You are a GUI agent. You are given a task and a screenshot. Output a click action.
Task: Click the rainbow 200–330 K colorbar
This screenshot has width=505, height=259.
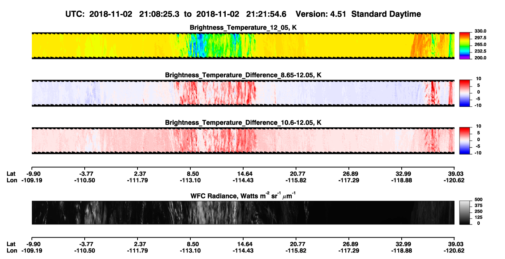pos(465,45)
